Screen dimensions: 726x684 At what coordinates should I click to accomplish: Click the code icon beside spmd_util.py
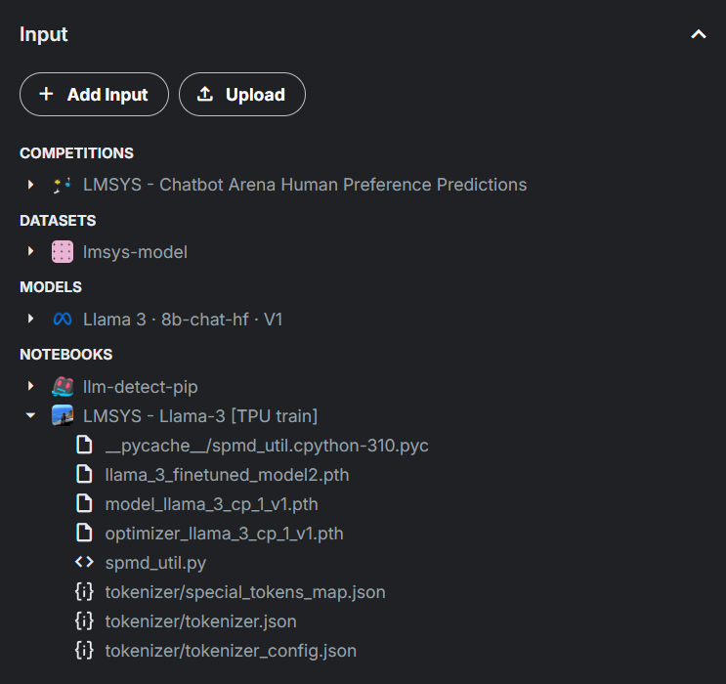(84, 562)
